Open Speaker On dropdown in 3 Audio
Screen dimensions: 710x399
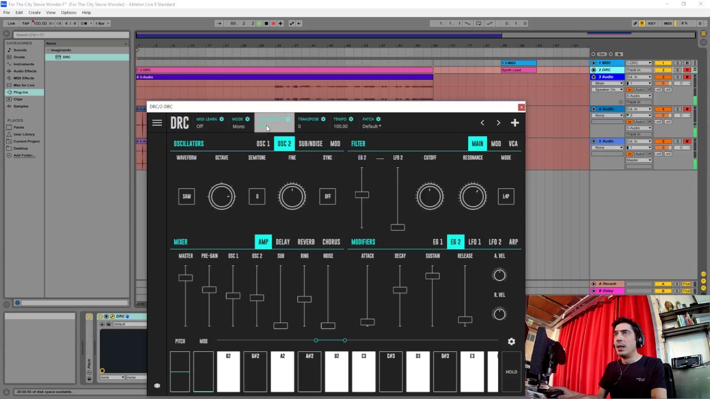607,90
